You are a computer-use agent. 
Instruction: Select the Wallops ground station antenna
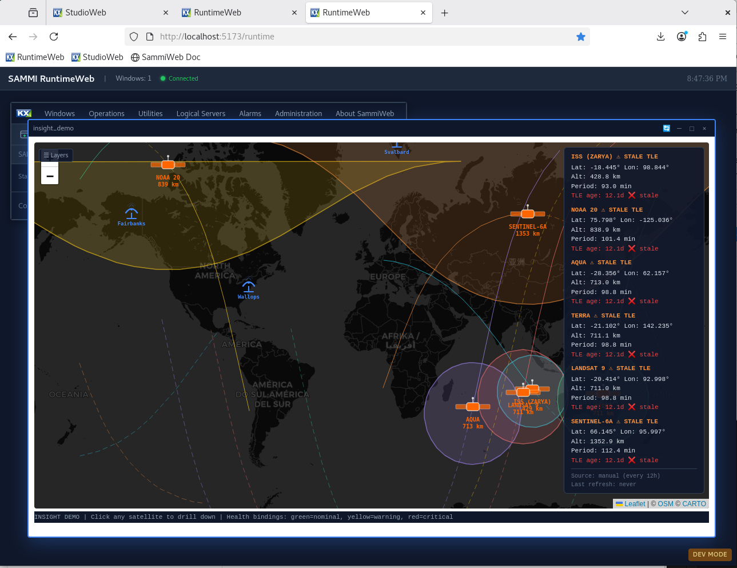[x=249, y=286]
